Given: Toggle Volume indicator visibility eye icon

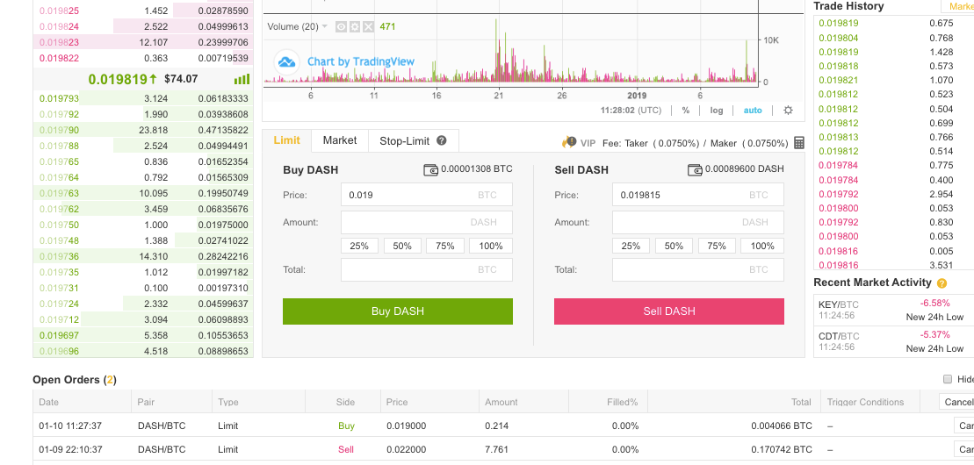Looking at the screenshot, I should tap(342, 27).
